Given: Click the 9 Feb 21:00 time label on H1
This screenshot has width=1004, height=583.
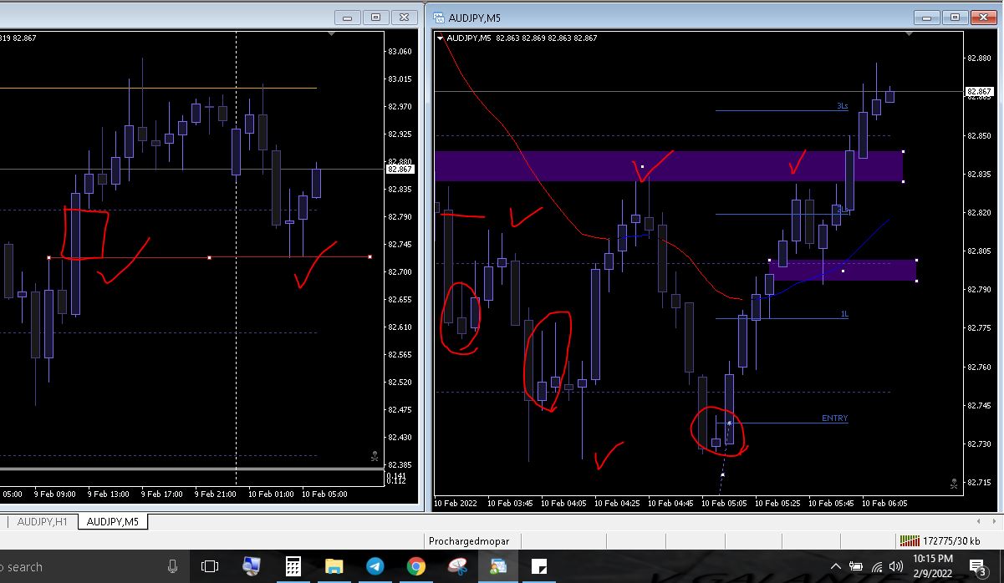Looking at the screenshot, I should 217,494.
